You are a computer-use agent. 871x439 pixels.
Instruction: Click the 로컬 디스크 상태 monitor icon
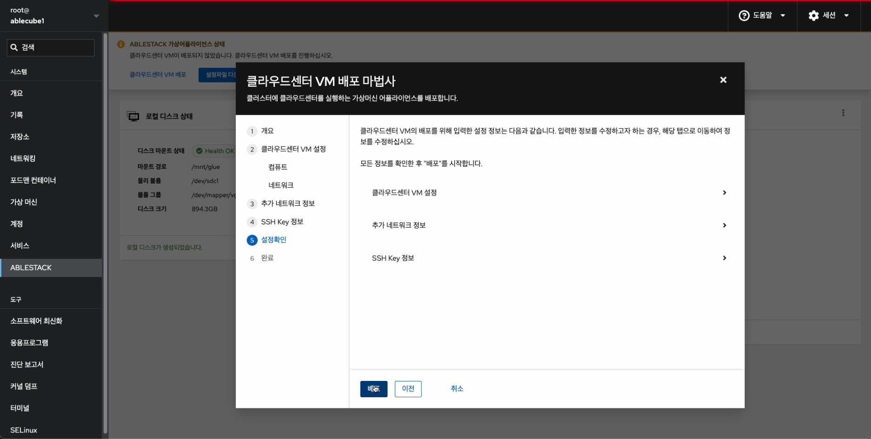click(x=133, y=116)
